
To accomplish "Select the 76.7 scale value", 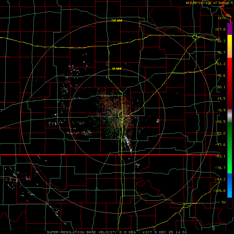I will pyautogui.click(x=221, y=52).
